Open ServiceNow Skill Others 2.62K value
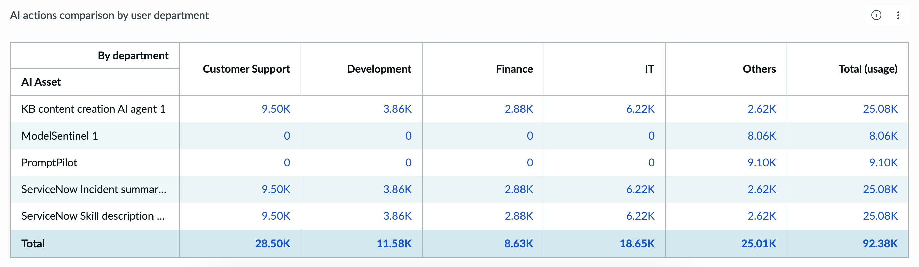The width and height of the screenshot is (919, 267). (x=762, y=216)
